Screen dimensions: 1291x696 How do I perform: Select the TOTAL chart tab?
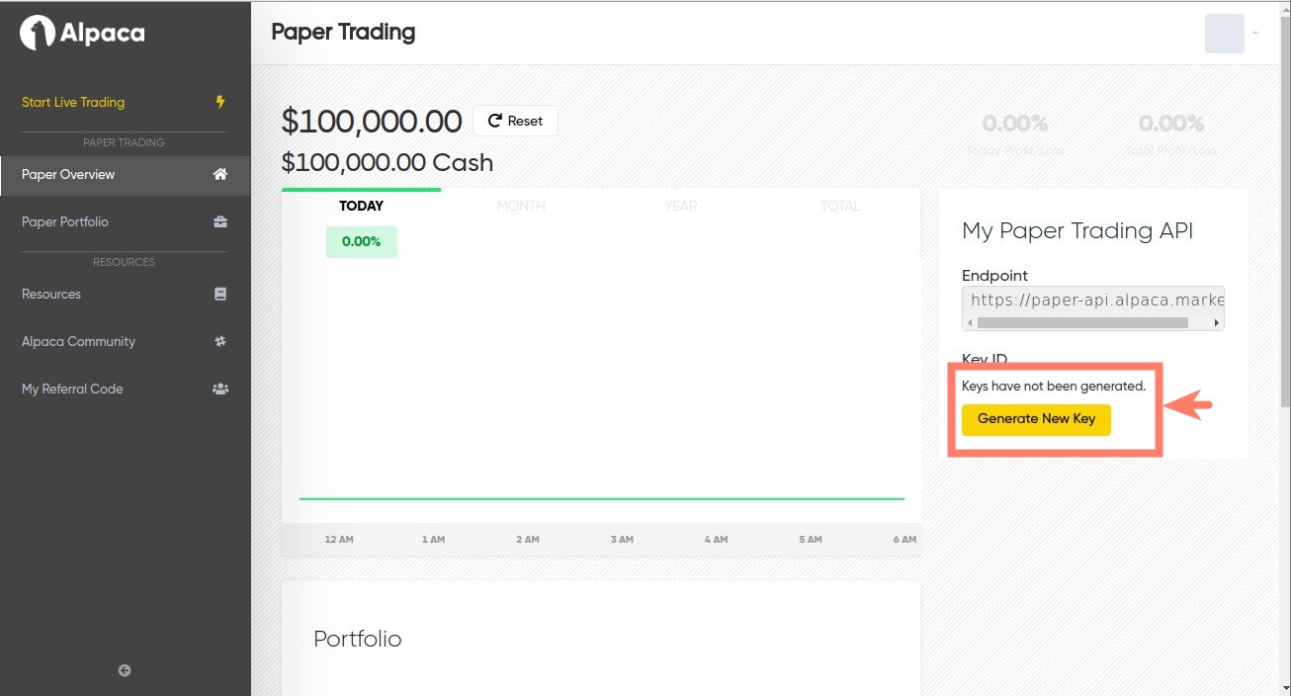point(840,206)
